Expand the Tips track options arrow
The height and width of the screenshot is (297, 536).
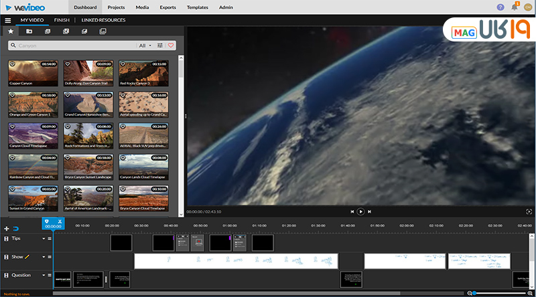pos(44,238)
